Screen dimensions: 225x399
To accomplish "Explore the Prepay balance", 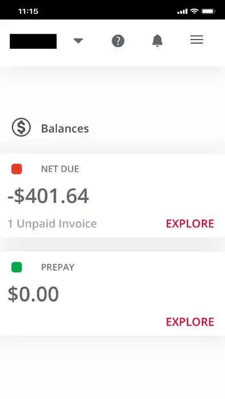I will (x=190, y=322).
